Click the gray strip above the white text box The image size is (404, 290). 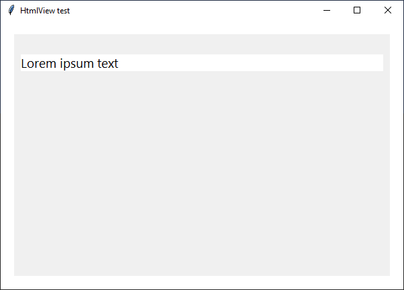click(x=202, y=44)
